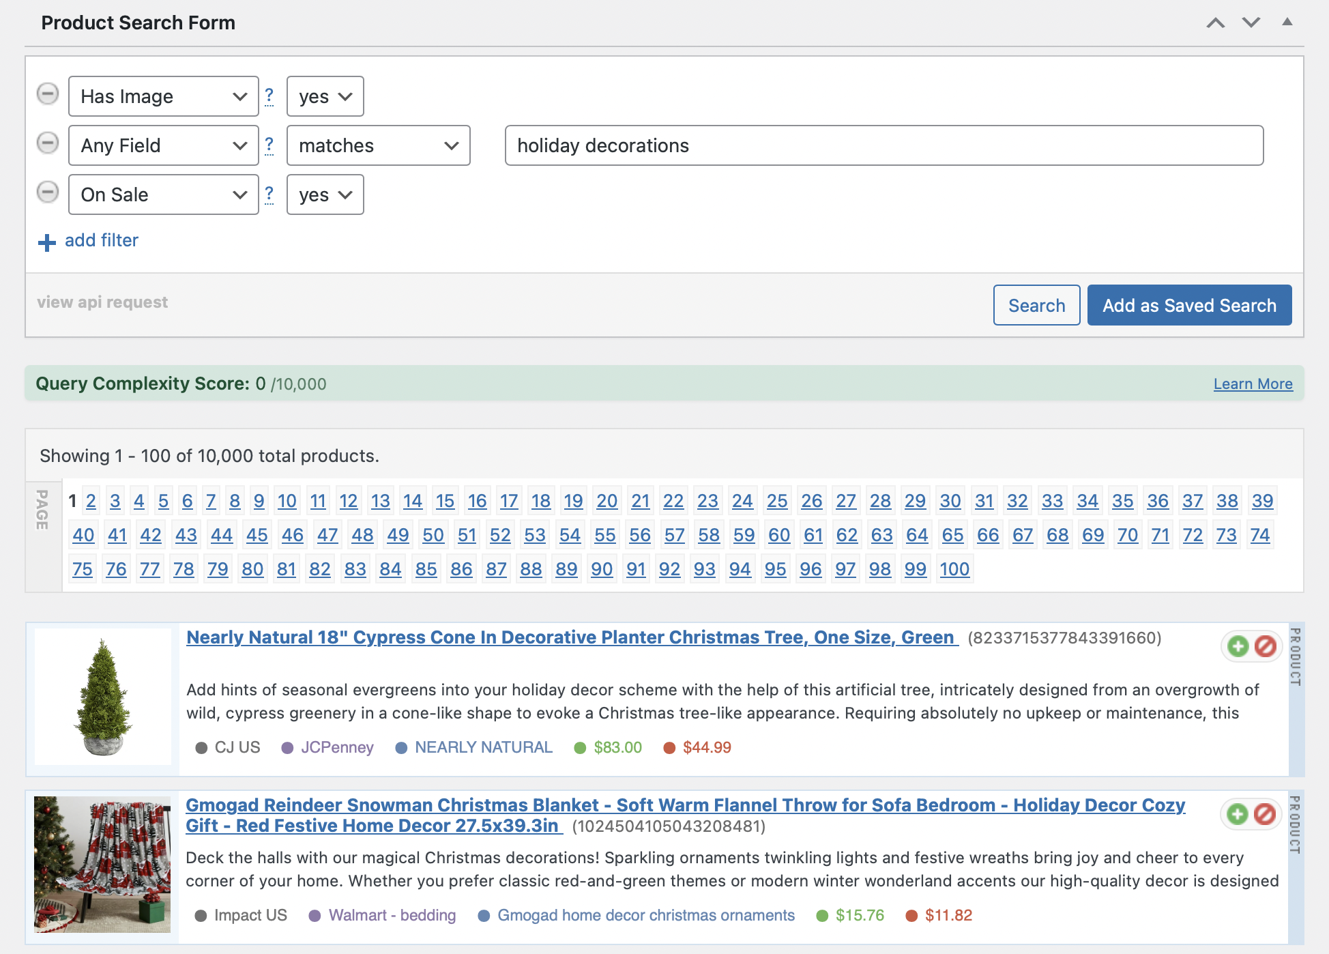Change the On Sale yes value dropdown
The image size is (1329, 954).
coord(325,194)
